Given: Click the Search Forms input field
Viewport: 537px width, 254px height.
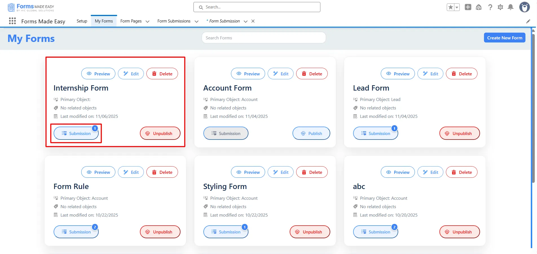Looking at the screenshot, I should 264,38.
